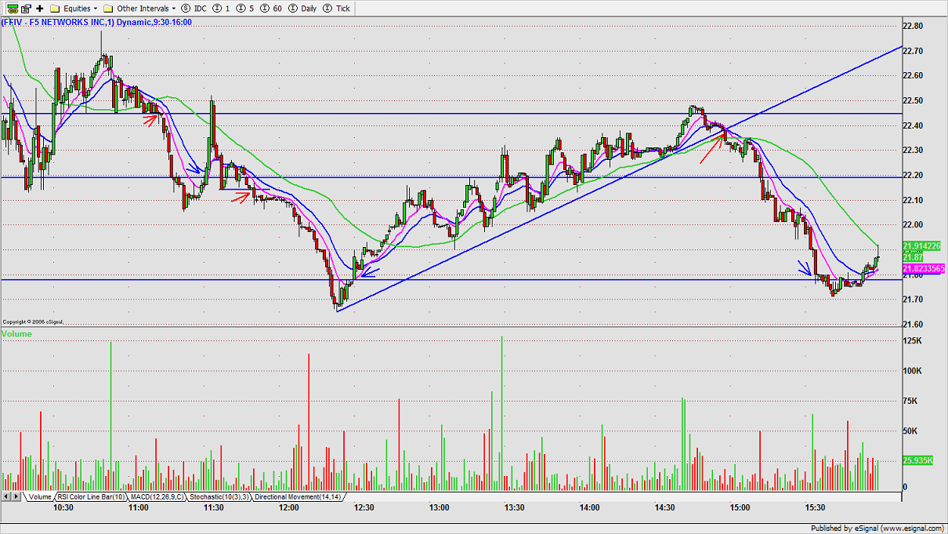Click the 13:30 time axis label
This screenshot has width=948, height=534.
click(x=514, y=507)
